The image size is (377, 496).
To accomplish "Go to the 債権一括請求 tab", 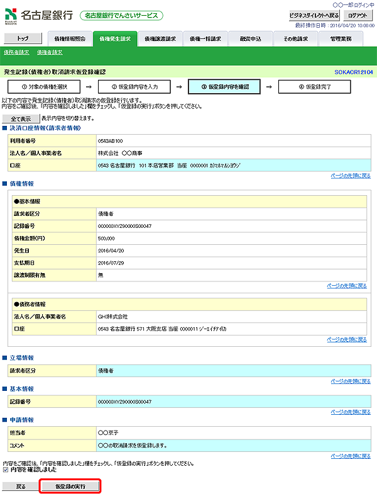I will tap(205, 39).
